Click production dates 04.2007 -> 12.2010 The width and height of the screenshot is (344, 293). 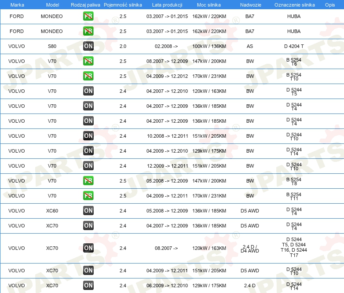(x=167, y=91)
